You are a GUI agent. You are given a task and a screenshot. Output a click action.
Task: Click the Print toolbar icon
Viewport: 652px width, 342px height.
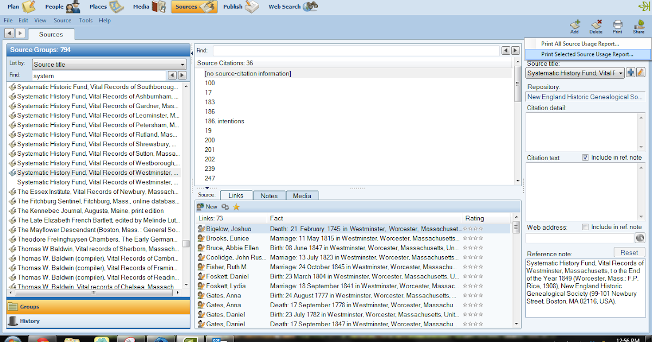coord(617,26)
